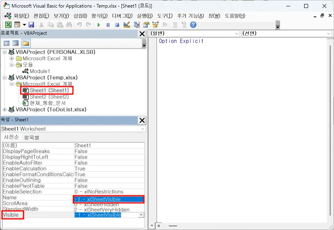Switch to View Code in the project pane

[x=6, y=43]
